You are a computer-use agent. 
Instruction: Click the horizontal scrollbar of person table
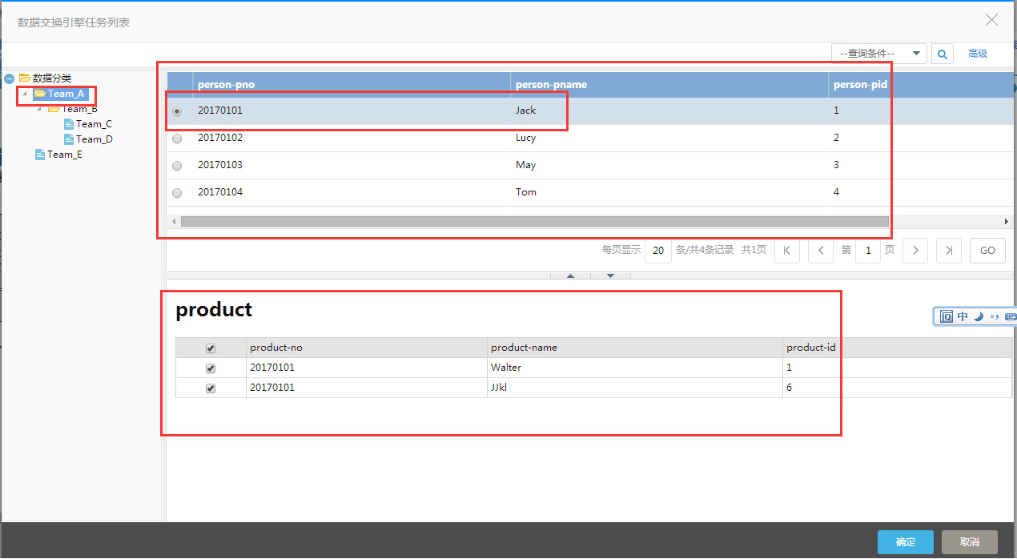(x=535, y=221)
